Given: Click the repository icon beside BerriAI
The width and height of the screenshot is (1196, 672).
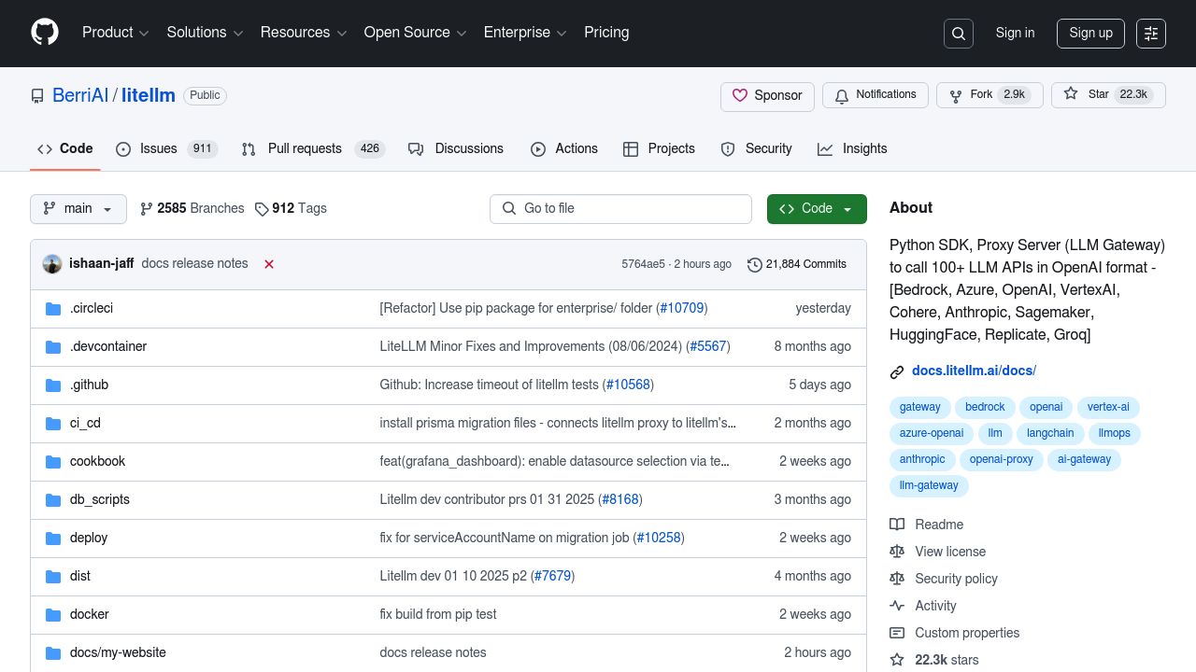Looking at the screenshot, I should (x=37, y=95).
